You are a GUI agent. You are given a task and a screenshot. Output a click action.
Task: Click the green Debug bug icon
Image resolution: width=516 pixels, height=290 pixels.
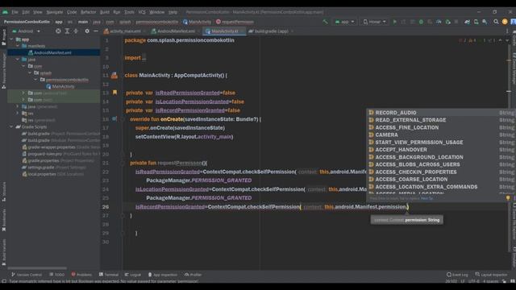(x=421, y=22)
